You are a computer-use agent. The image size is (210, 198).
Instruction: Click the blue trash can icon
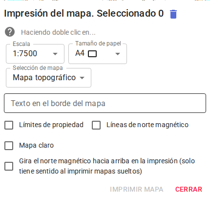[x=173, y=14]
